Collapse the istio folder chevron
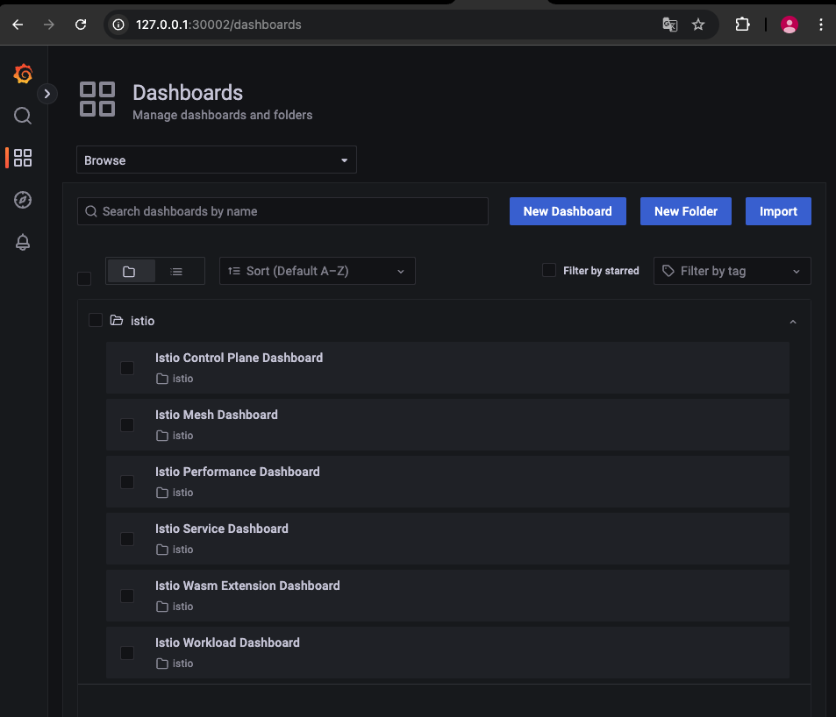The width and height of the screenshot is (836, 717). click(x=793, y=322)
